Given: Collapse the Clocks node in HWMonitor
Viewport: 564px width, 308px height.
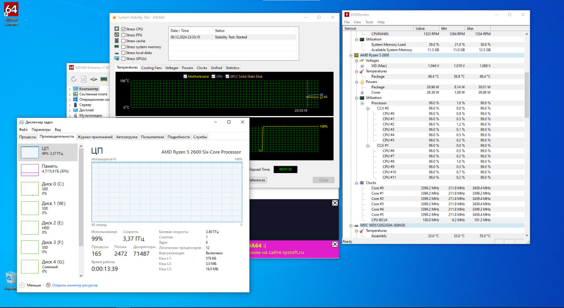Looking at the screenshot, I should click(356, 183).
